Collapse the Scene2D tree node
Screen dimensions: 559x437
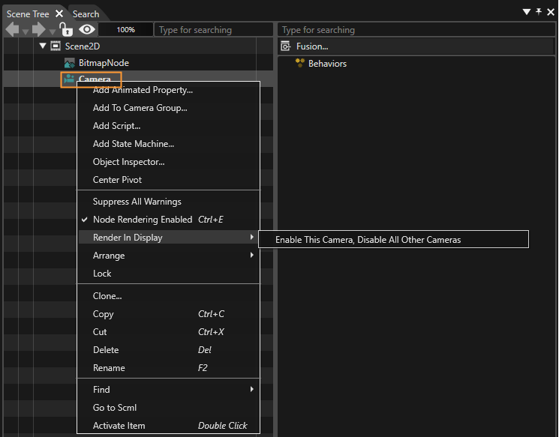(43, 46)
